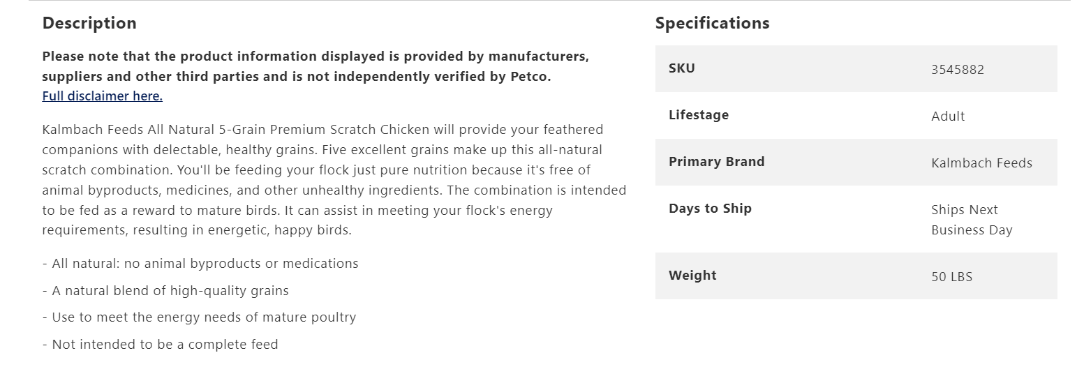The width and height of the screenshot is (1077, 383).
Task: Click the "natural blend of high-quality grains" bullet
Action: [165, 291]
